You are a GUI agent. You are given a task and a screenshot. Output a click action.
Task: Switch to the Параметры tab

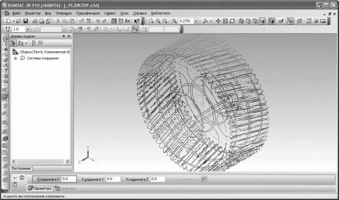point(40,188)
